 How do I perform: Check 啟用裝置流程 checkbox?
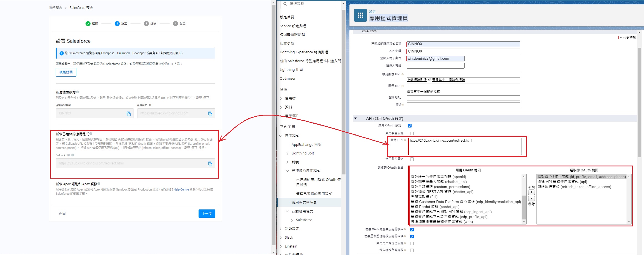[412, 133]
